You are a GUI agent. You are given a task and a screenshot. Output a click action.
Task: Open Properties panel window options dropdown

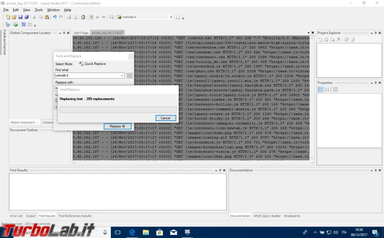click(x=372, y=83)
